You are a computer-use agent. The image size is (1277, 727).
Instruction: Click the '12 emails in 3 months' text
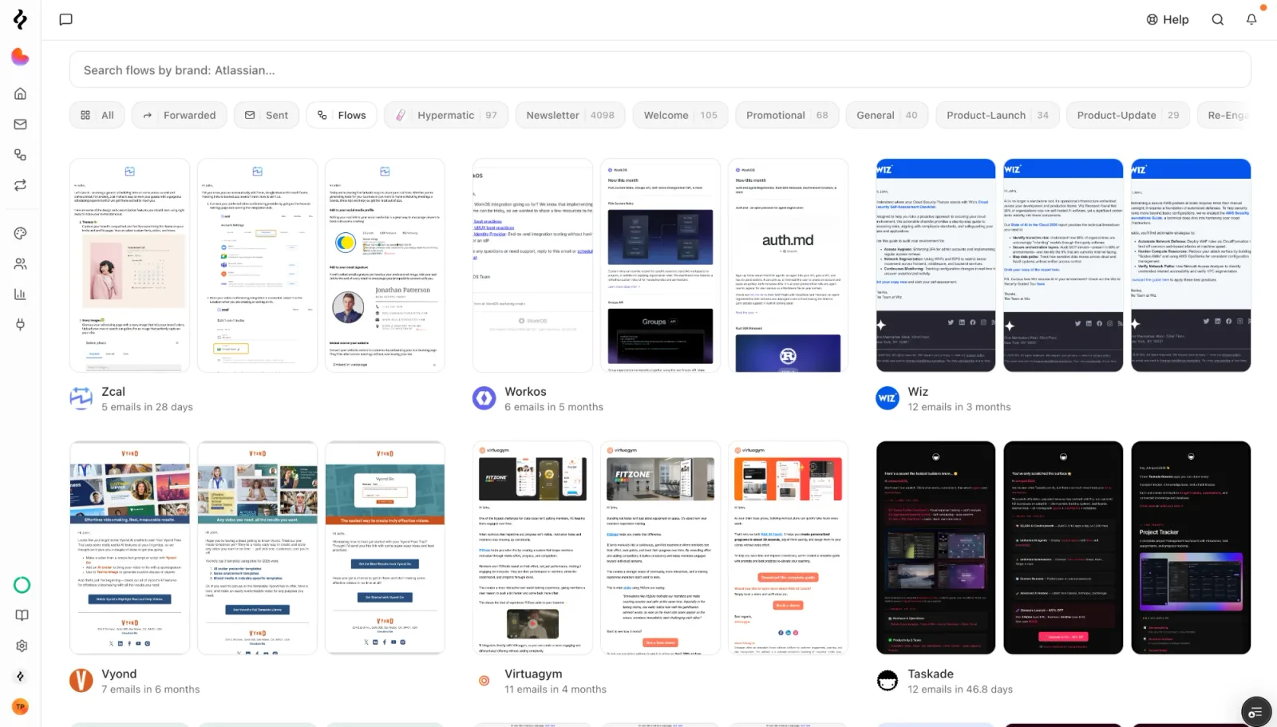point(959,407)
